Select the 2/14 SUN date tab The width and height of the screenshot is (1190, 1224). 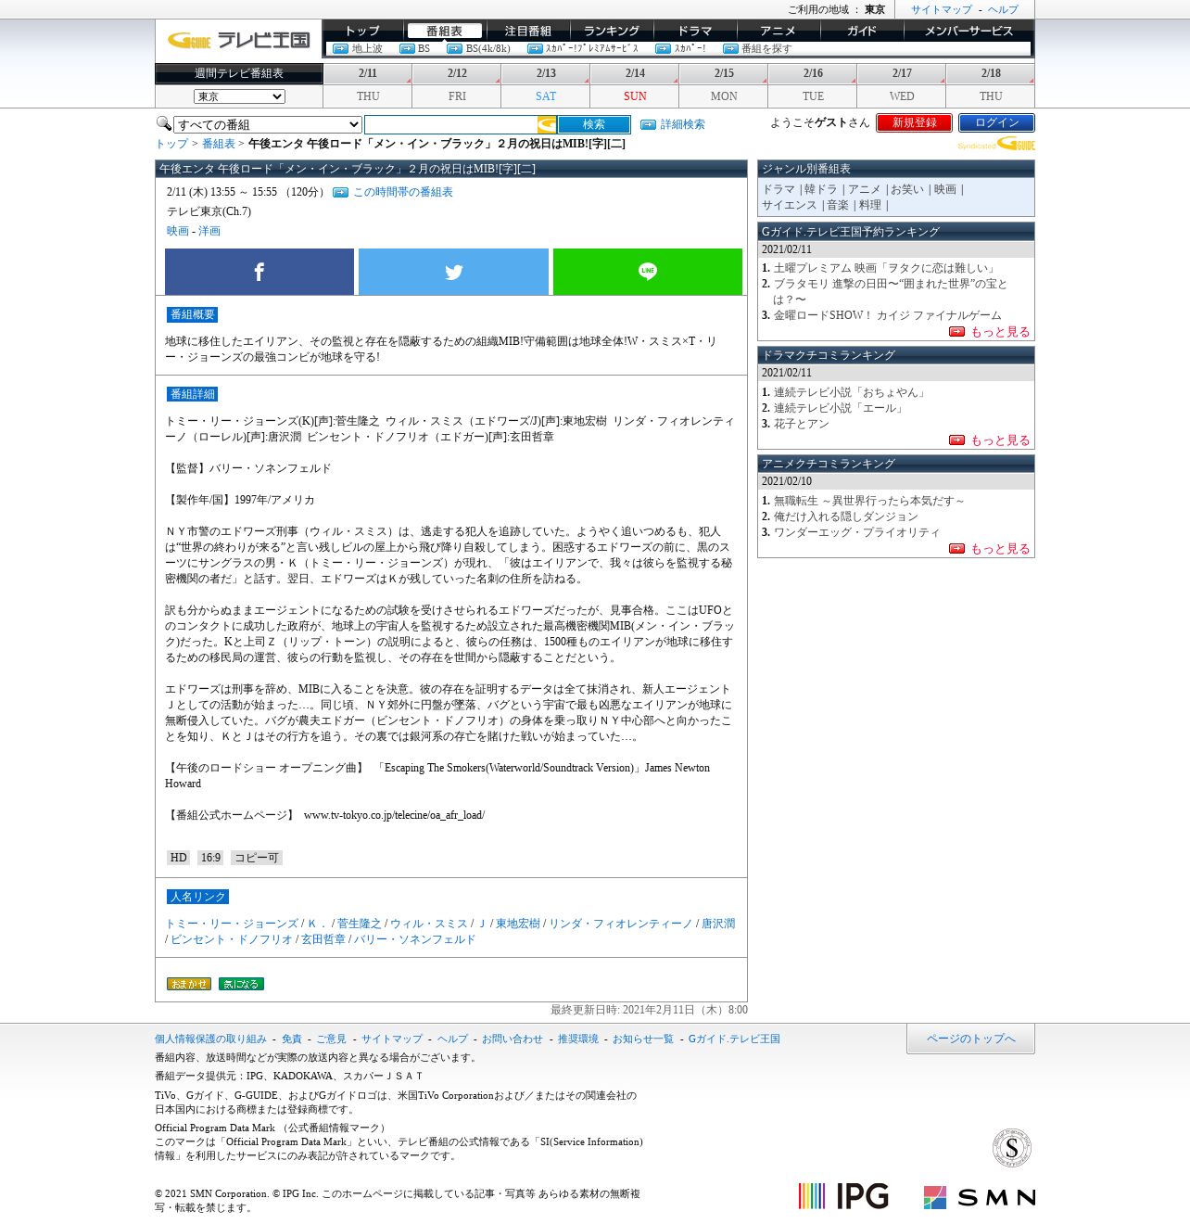pyautogui.click(x=635, y=84)
